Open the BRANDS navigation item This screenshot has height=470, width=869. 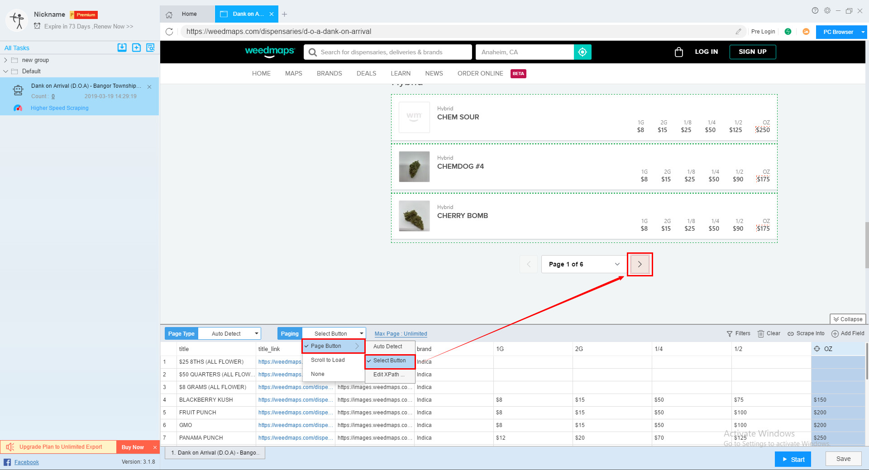click(x=329, y=73)
